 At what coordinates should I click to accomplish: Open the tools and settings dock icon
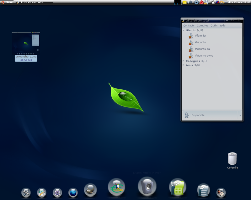(26, 192)
